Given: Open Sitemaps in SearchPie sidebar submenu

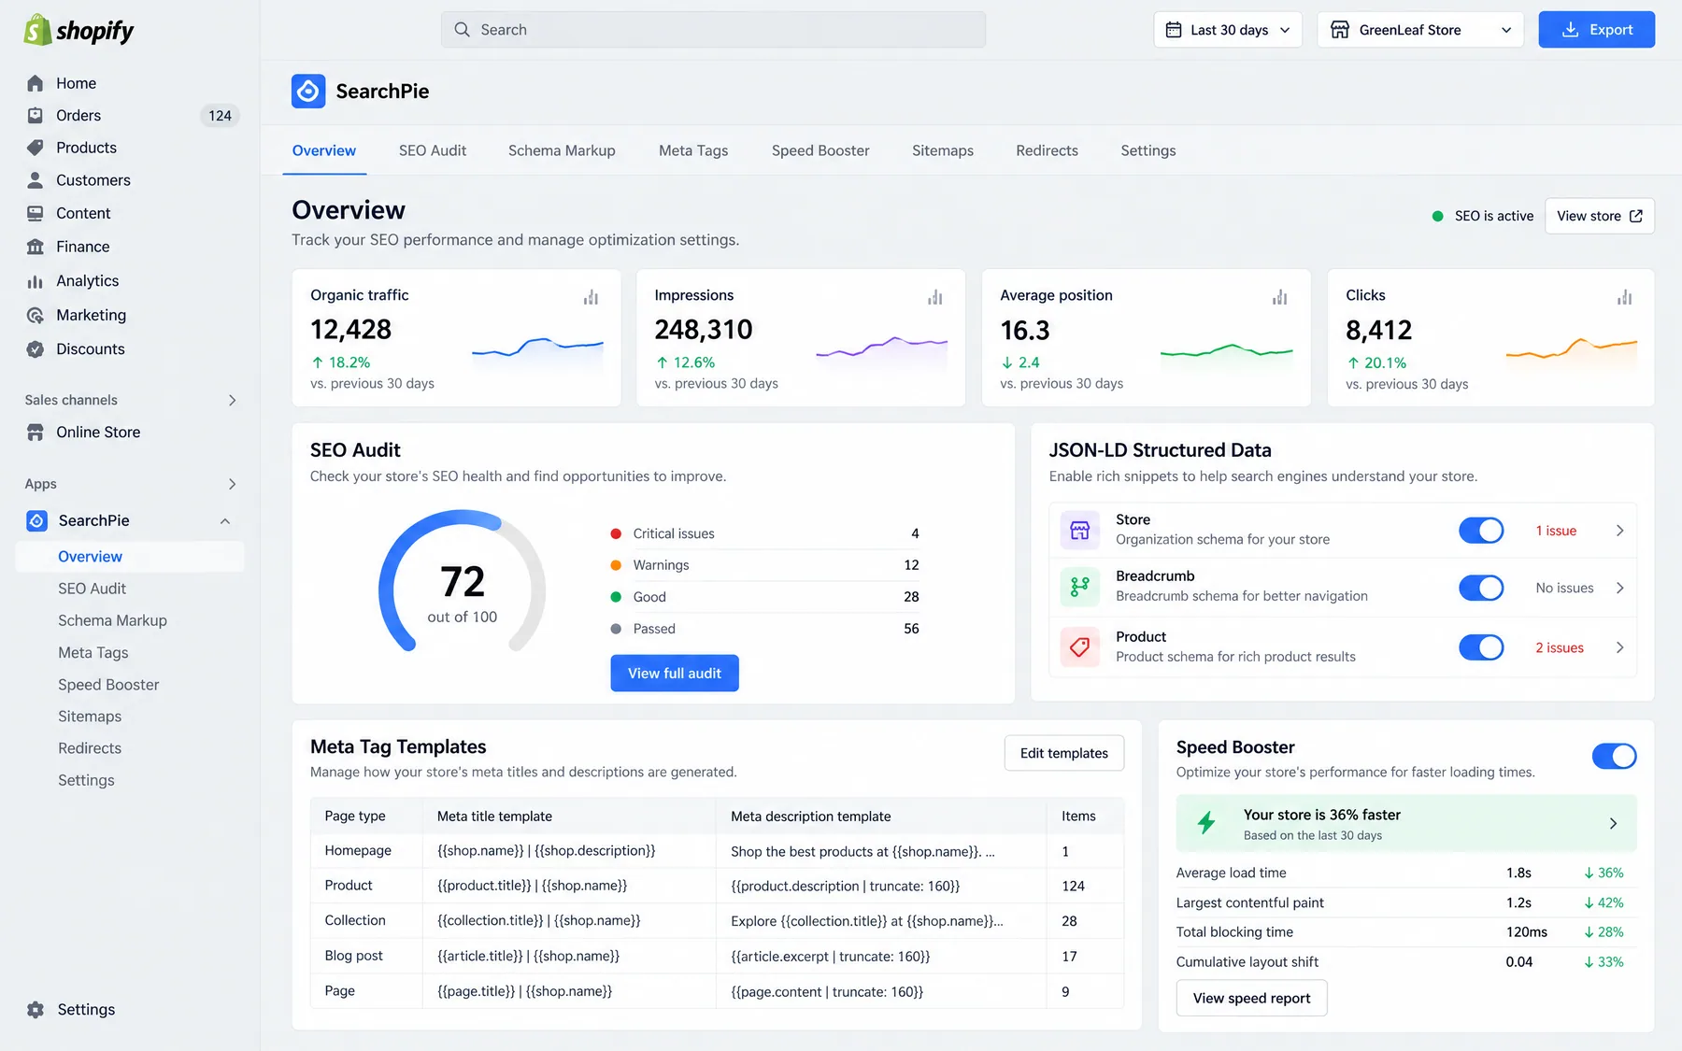Looking at the screenshot, I should [x=90, y=717].
